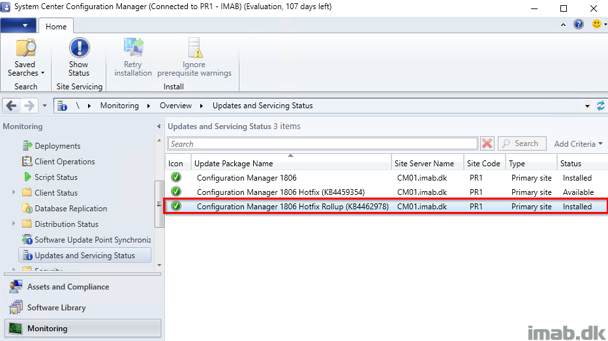Click Monitoring in the breadcrumb path
This screenshot has width=608, height=341.
[119, 106]
